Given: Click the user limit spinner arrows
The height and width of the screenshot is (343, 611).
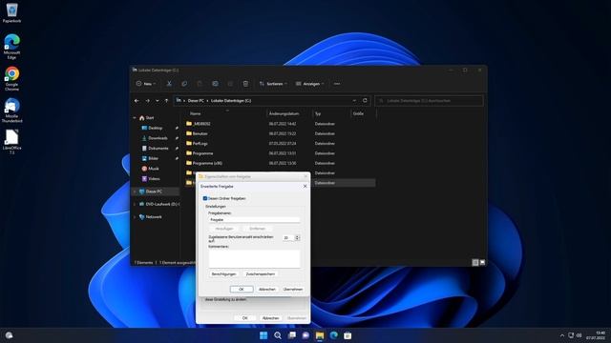Looking at the screenshot, I should (297, 237).
